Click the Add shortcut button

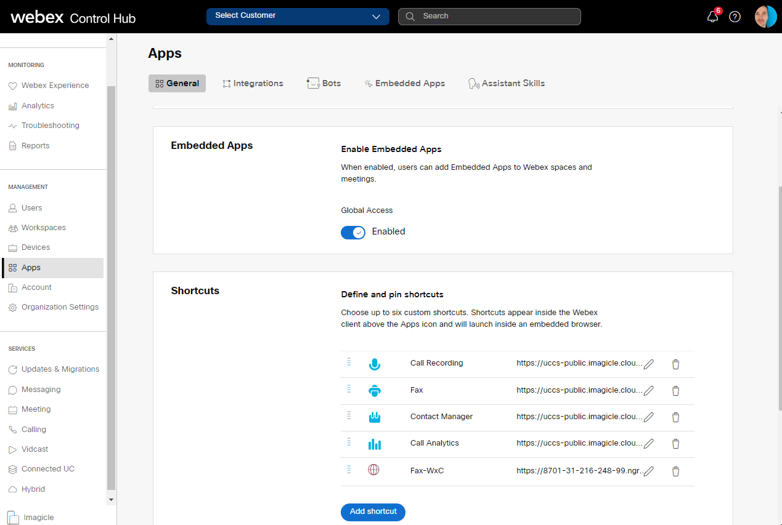tap(373, 512)
